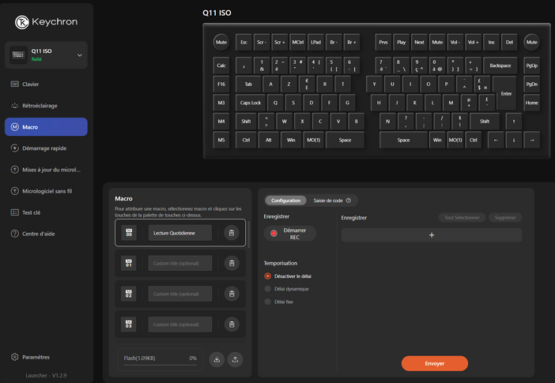The image size is (555, 383).
Task: Click the Keychron logo icon
Action: (21, 22)
